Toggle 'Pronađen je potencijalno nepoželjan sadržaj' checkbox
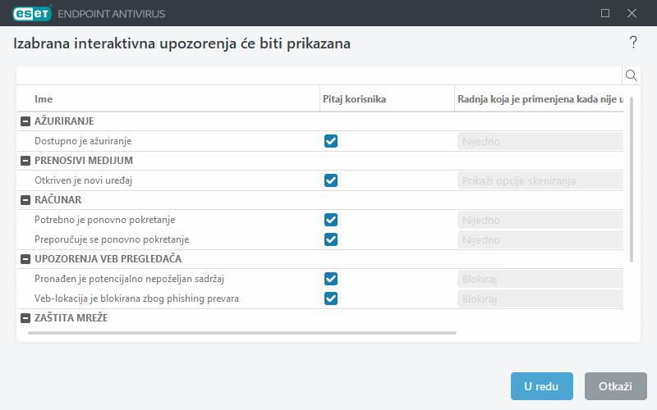The width and height of the screenshot is (657, 410). tap(331, 279)
